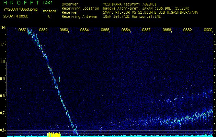
Task: Click the HROFFT title text
Action: click(20, 3)
